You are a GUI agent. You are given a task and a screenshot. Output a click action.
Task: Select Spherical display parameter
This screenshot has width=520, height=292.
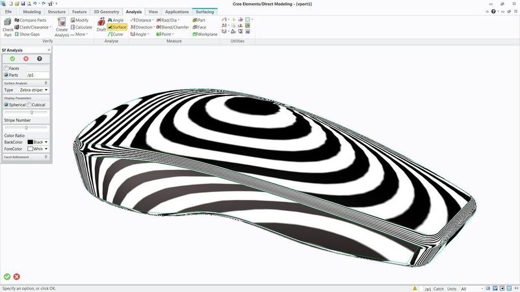pos(6,104)
